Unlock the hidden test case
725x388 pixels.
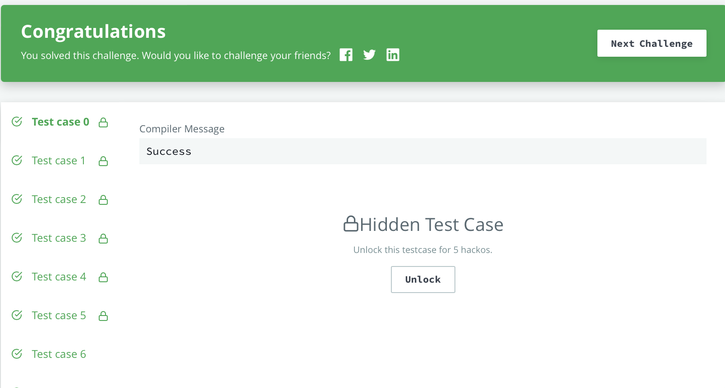pyautogui.click(x=423, y=280)
